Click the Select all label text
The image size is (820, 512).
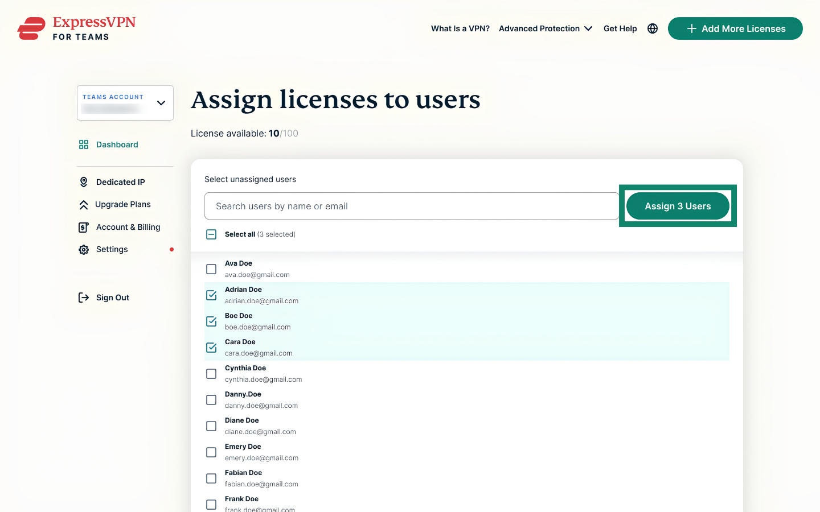pyautogui.click(x=240, y=234)
